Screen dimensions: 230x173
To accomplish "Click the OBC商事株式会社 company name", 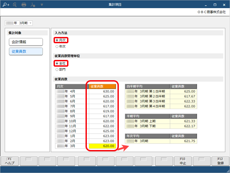I will [212, 12].
